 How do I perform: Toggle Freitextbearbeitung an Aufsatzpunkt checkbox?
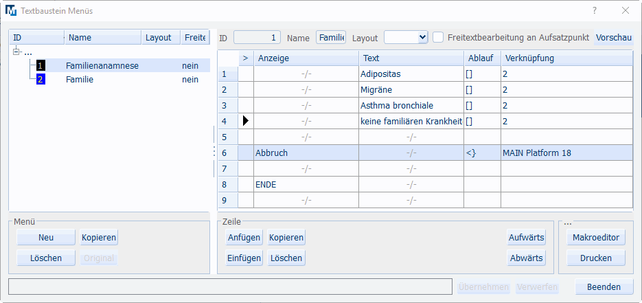coord(438,38)
